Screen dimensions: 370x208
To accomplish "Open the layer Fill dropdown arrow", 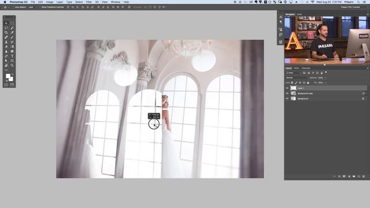I will point(325,83).
